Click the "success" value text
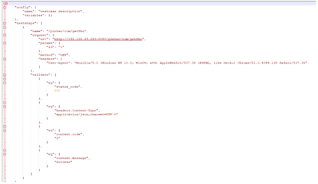The image size is (318, 184). click(x=63, y=162)
